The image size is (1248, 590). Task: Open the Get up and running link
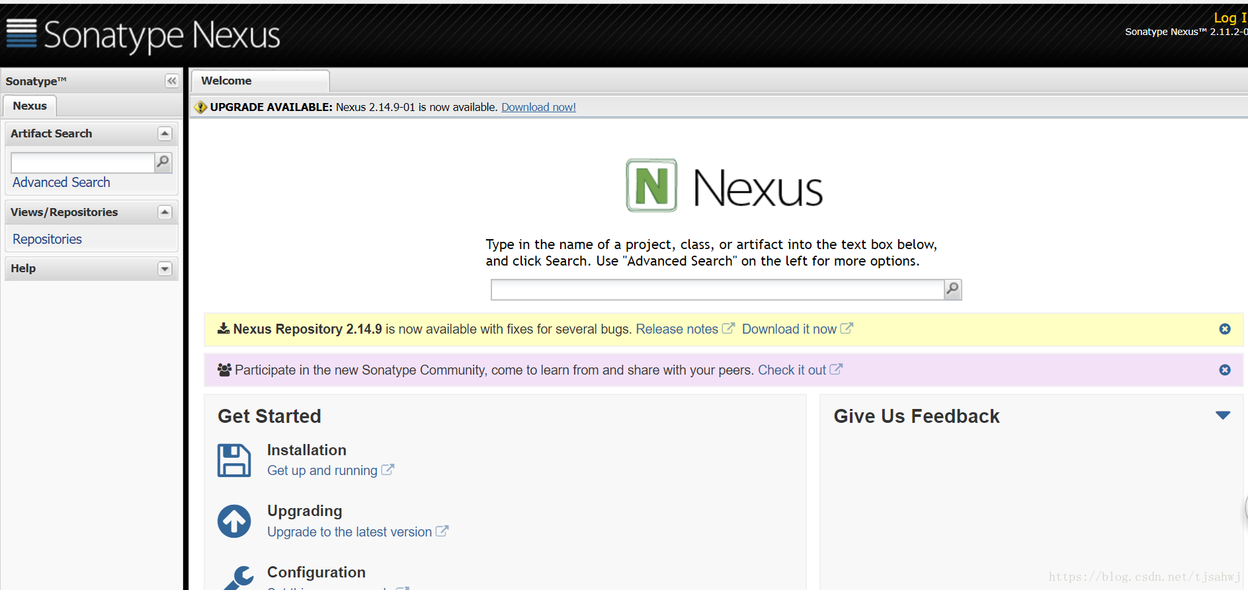click(322, 470)
